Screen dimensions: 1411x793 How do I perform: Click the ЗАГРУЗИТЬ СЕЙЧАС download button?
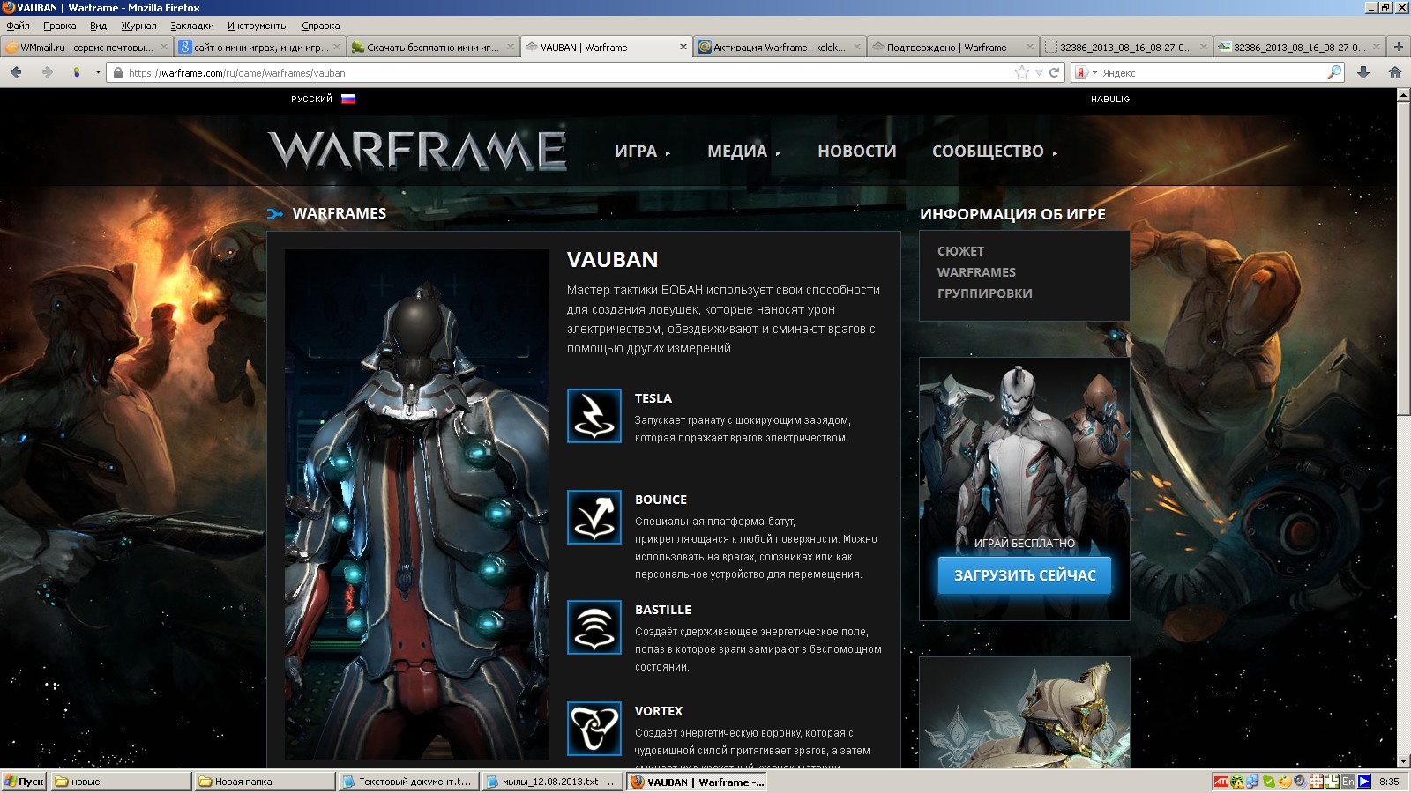tap(1025, 575)
